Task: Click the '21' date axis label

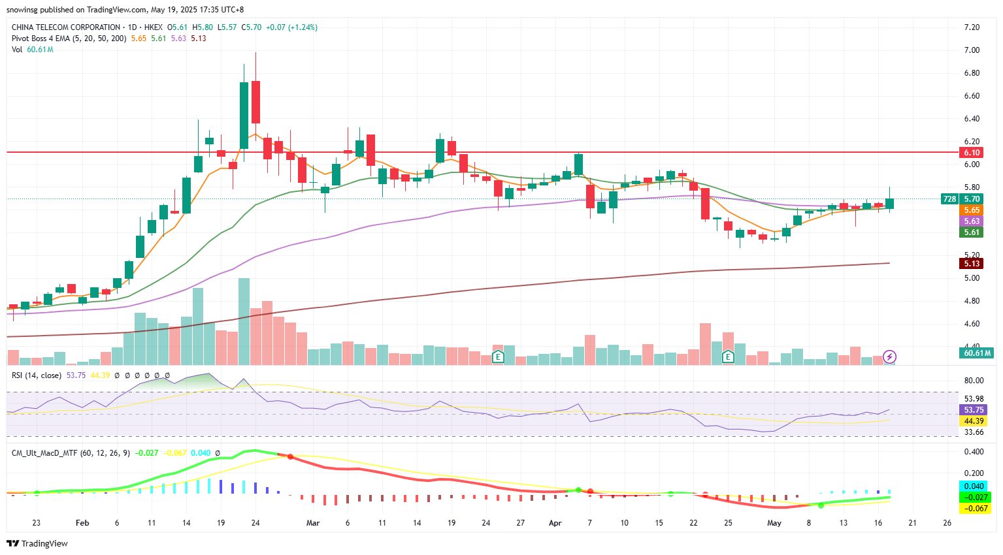Action: 913,523
